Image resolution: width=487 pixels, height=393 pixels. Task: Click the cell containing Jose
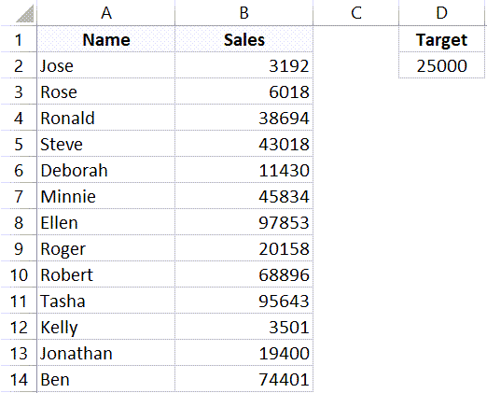click(x=106, y=65)
